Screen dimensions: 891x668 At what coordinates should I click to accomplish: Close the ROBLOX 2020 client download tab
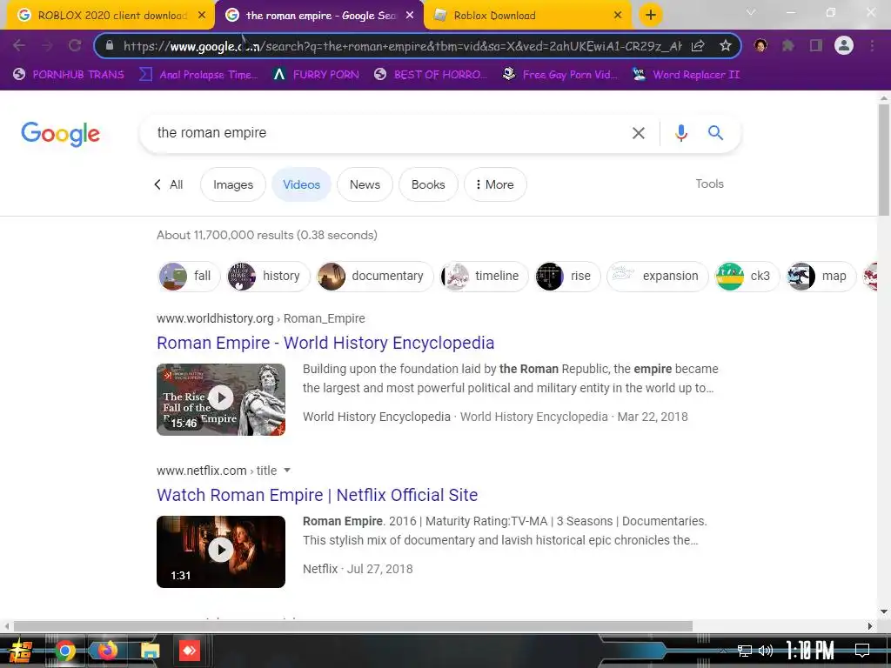(x=202, y=16)
